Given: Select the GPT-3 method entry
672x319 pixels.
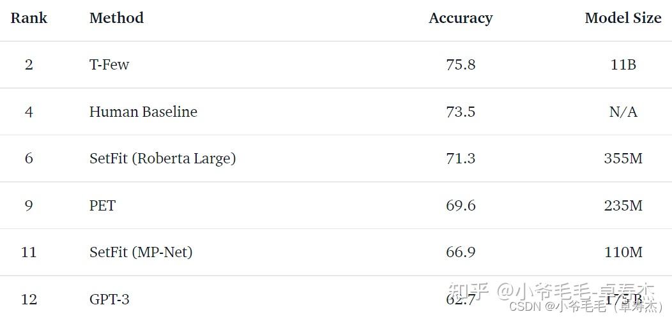Looking at the screenshot, I should (109, 299).
